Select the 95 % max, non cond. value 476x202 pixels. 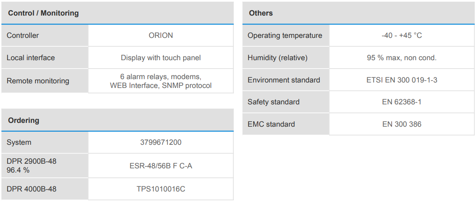coord(402,58)
